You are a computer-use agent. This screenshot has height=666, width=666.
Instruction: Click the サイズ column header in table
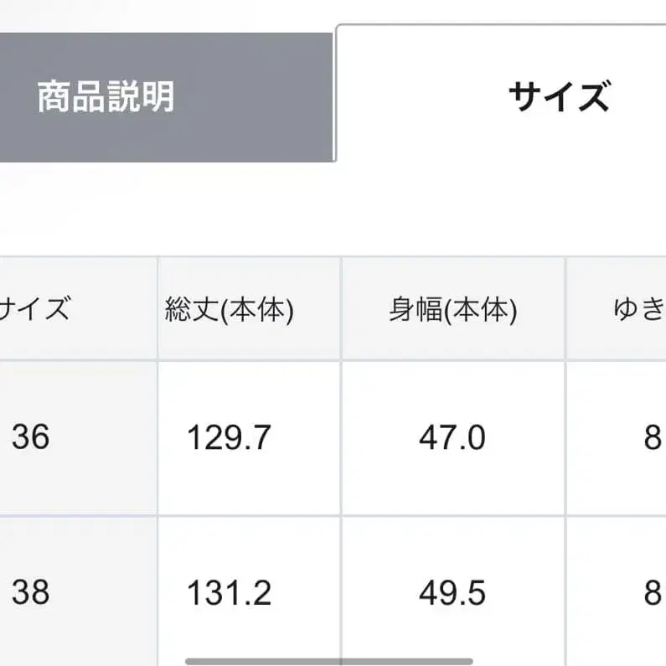point(38,310)
